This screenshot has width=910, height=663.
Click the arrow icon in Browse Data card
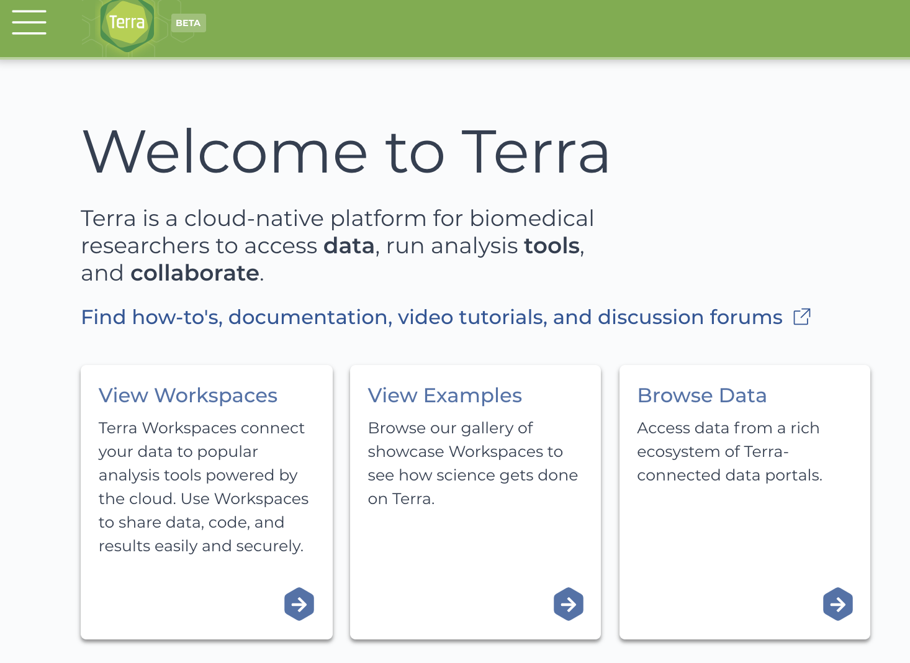click(838, 604)
